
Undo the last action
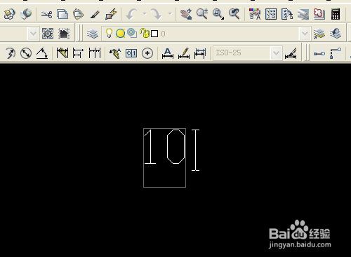pos(132,14)
